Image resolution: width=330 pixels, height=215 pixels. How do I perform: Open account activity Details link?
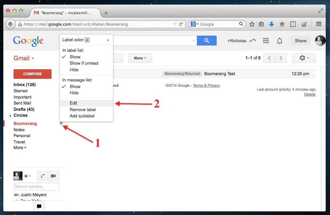tap(310, 94)
